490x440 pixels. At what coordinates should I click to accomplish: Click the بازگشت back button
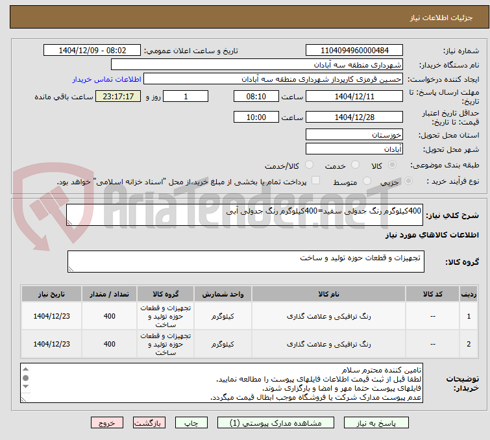pyautogui.click(x=149, y=423)
